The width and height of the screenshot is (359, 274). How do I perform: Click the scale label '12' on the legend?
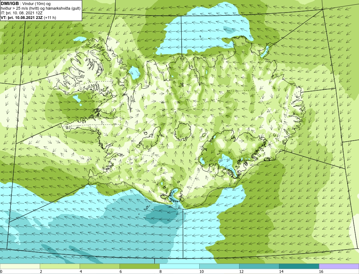241,271
